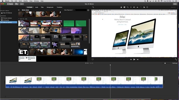The image size is (179, 100).
Task: Collapse the 9-6-15 event group
Action: click(x=19, y=19)
